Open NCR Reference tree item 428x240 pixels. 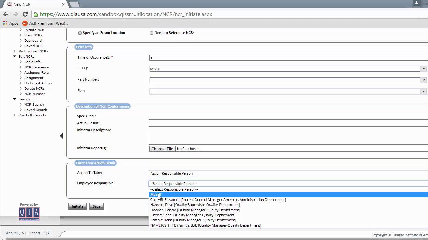point(36,67)
